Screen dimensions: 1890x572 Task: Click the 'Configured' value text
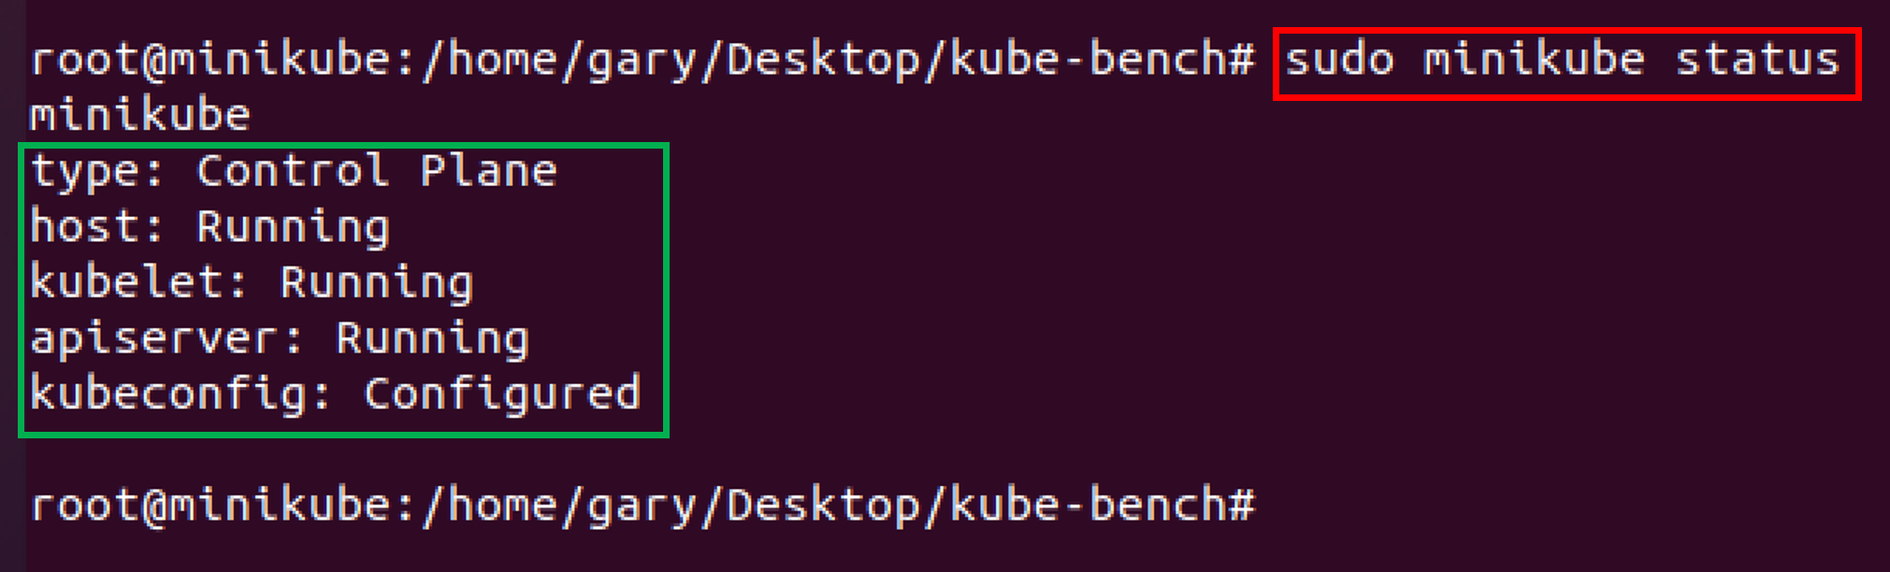502,395
